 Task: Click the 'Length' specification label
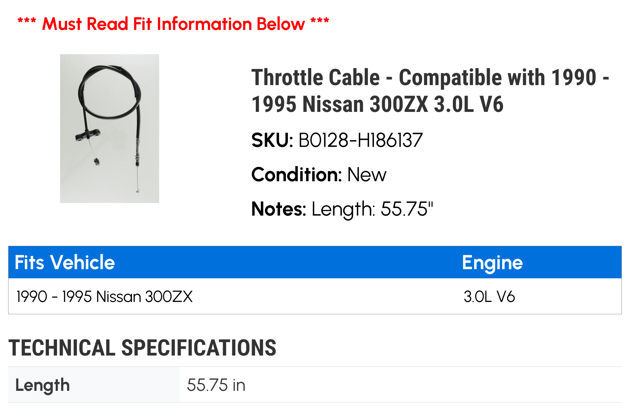[43, 385]
